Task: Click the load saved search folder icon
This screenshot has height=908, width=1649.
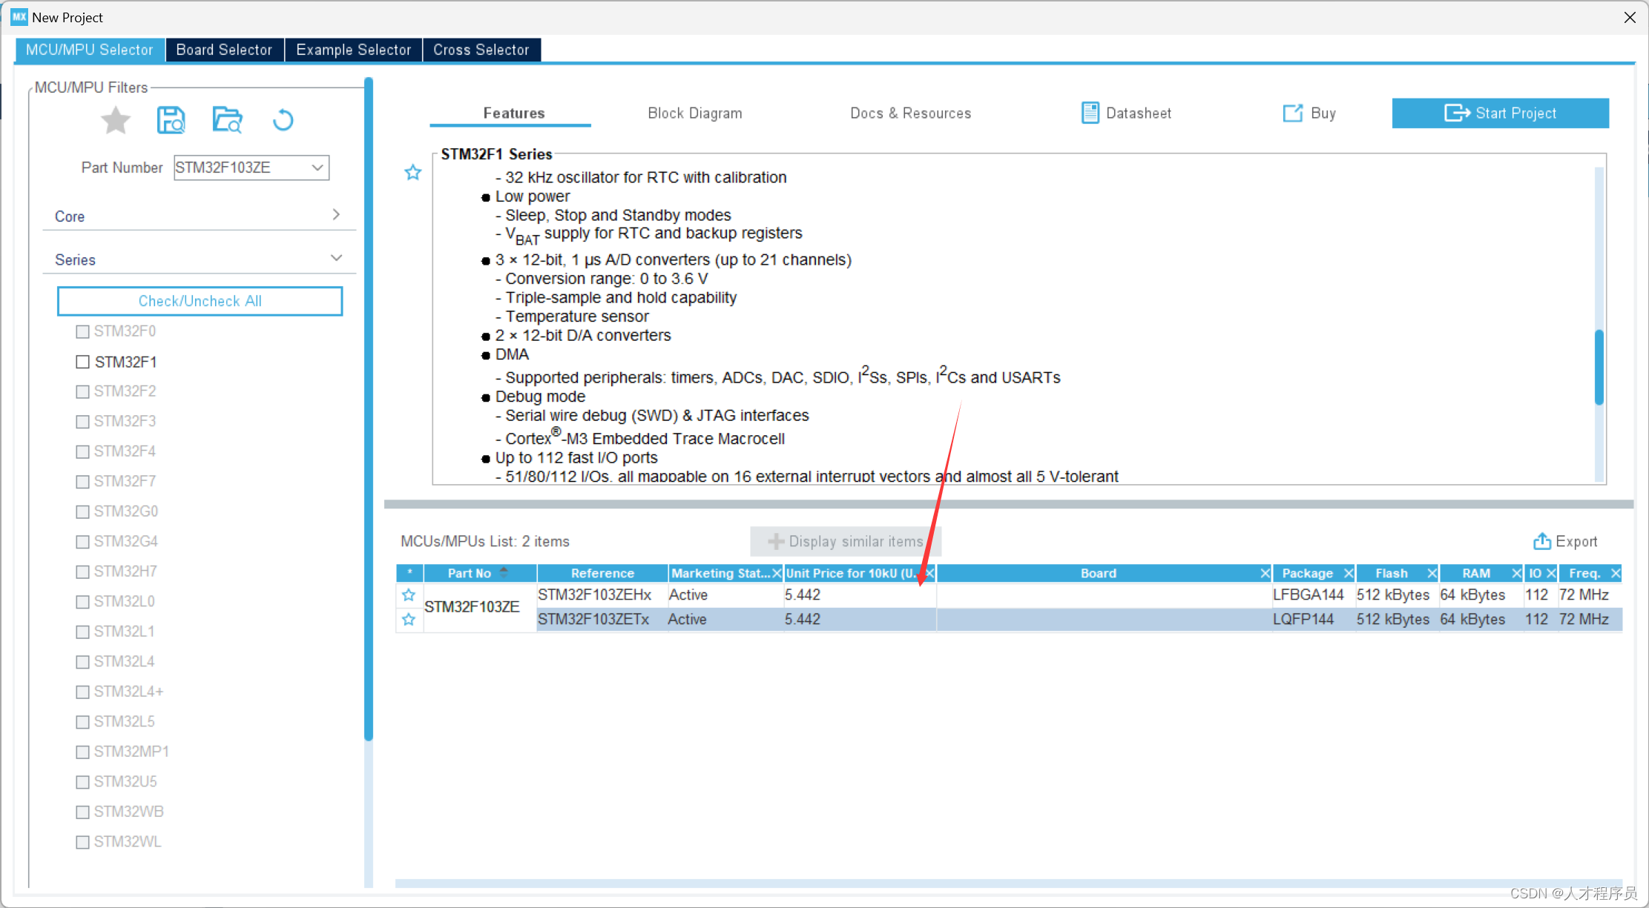Action: (227, 120)
